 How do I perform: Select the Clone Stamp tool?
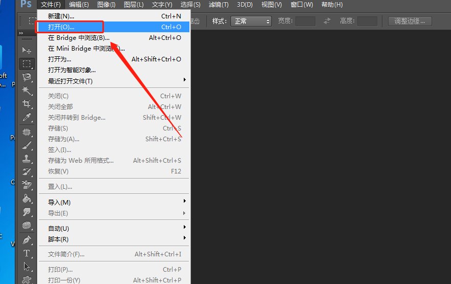pyautogui.click(x=27, y=159)
